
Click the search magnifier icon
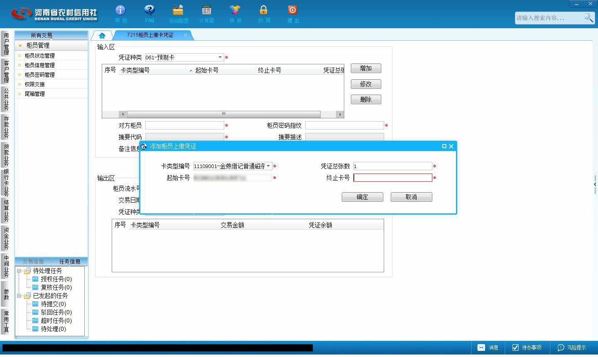tap(588, 17)
